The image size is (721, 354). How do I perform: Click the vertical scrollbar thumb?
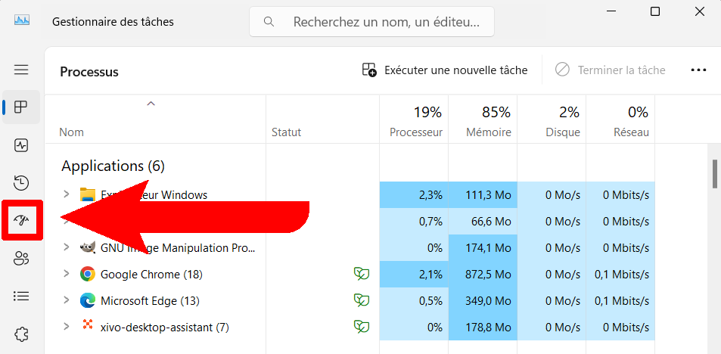715,173
